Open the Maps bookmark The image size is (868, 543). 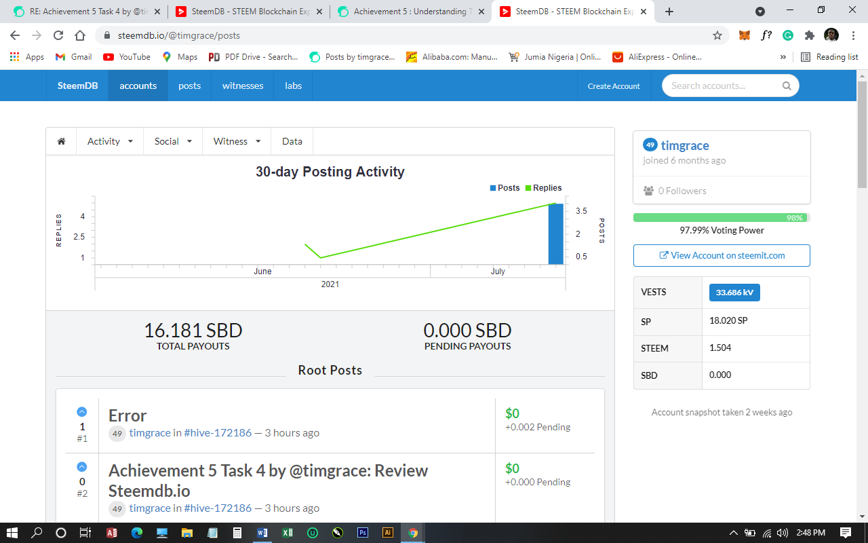(180, 57)
